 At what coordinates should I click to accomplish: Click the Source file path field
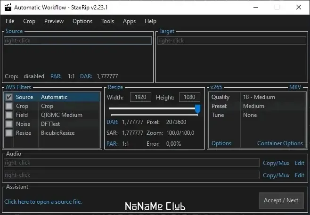point(78,41)
